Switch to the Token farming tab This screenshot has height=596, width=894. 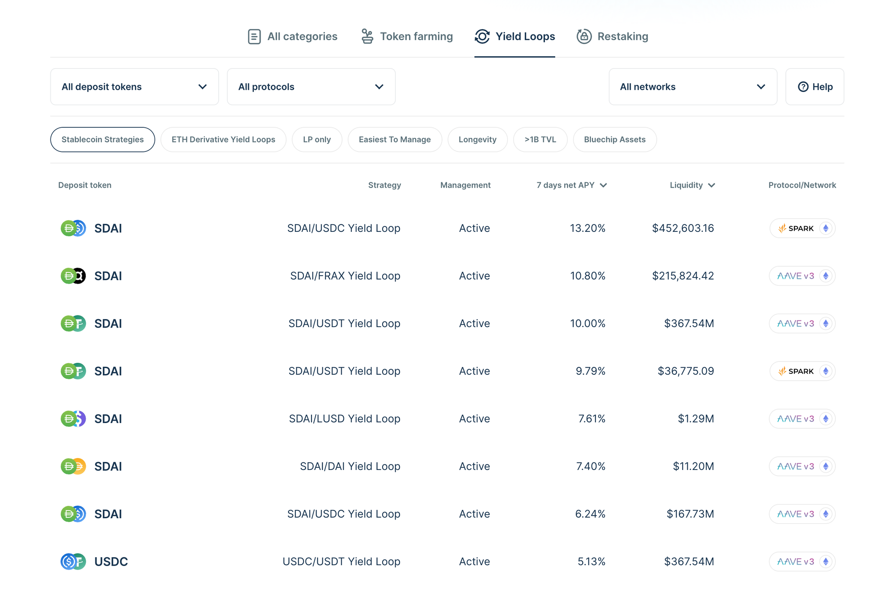point(416,37)
